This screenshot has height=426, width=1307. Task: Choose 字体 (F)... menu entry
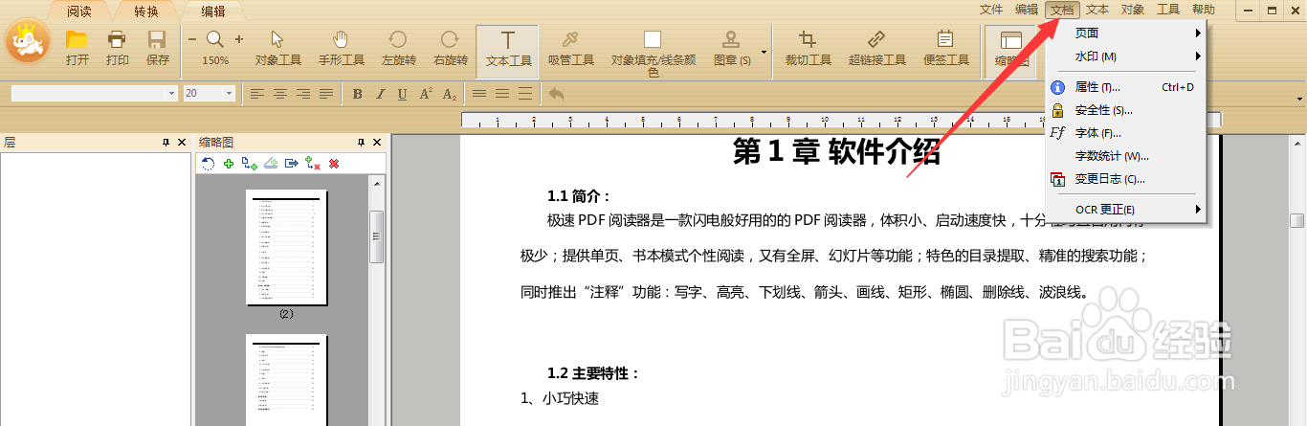click(x=1126, y=133)
